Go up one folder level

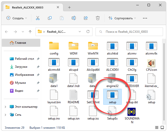[x=30, y=32]
